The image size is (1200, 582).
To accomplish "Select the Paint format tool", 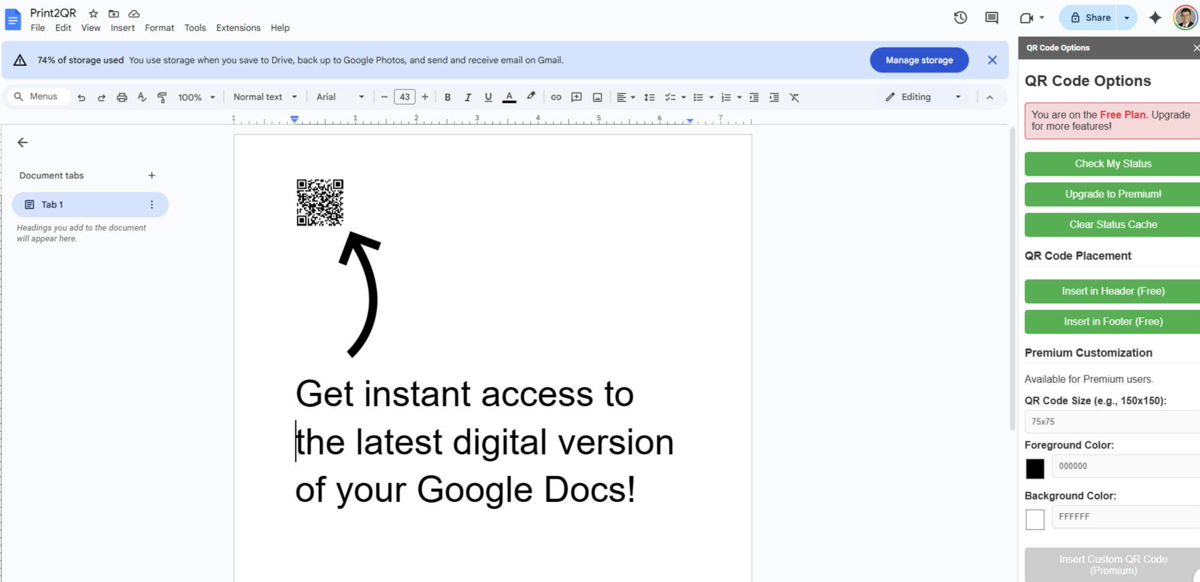I will pyautogui.click(x=162, y=98).
